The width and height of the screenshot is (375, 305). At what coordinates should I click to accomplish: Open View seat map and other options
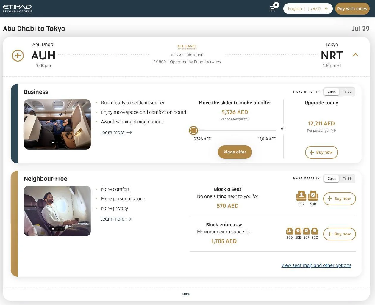(316, 265)
